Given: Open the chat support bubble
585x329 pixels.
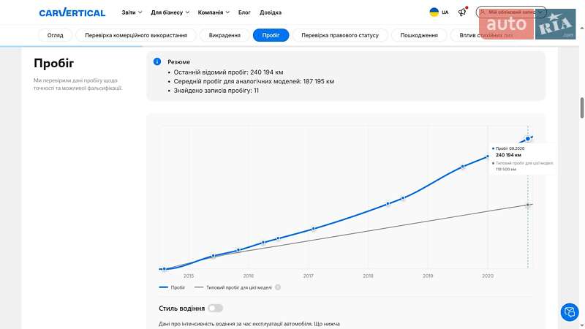Looking at the screenshot, I should [569, 312].
